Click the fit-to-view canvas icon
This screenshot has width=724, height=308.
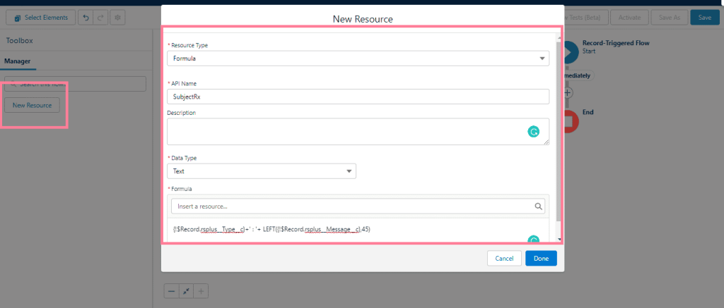[187, 290]
